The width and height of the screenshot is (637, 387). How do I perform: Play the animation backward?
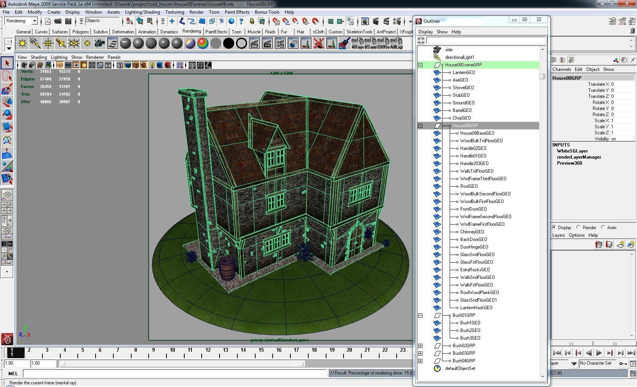tap(588, 353)
